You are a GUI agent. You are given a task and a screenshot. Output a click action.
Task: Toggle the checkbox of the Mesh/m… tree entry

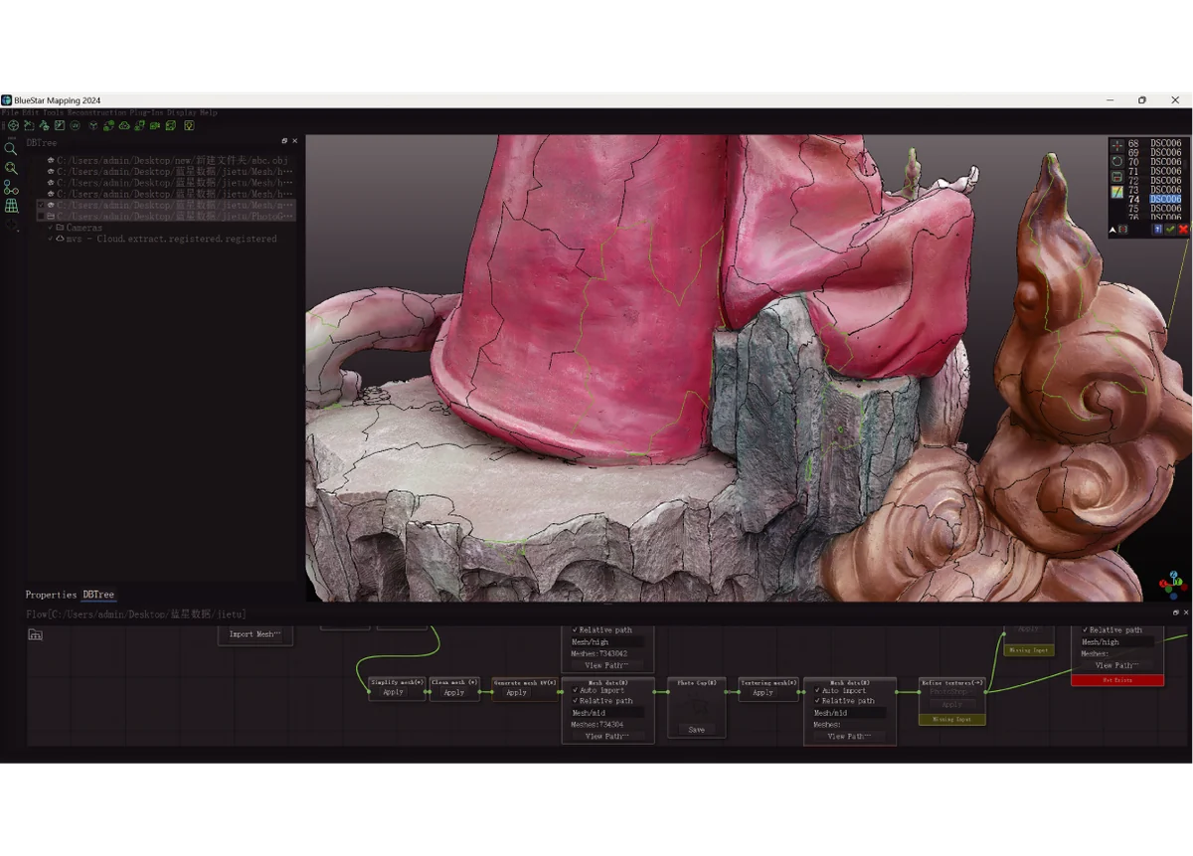point(41,205)
